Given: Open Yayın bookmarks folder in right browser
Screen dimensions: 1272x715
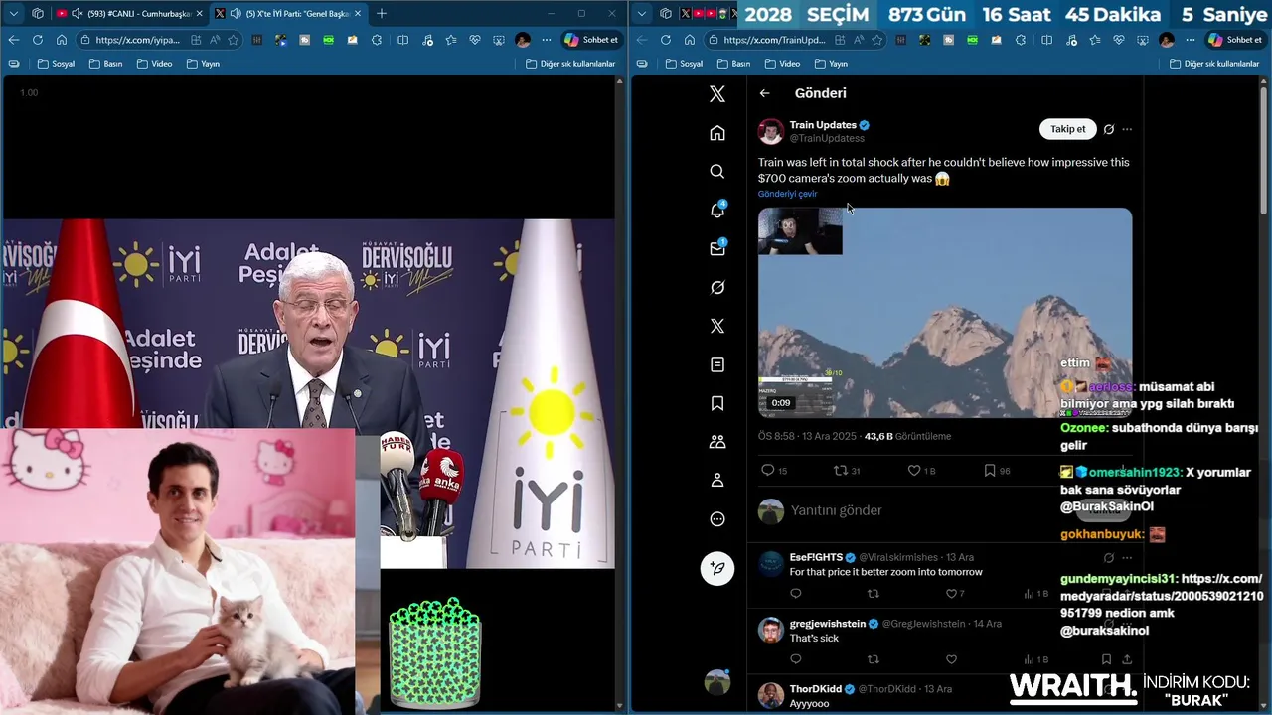Looking at the screenshot, I should [831, 64].
